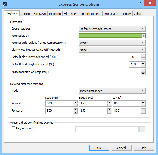This screenshot has height=155, width=158.
Task: Switch to the Playback tab
Action: (x=12, y=13)
